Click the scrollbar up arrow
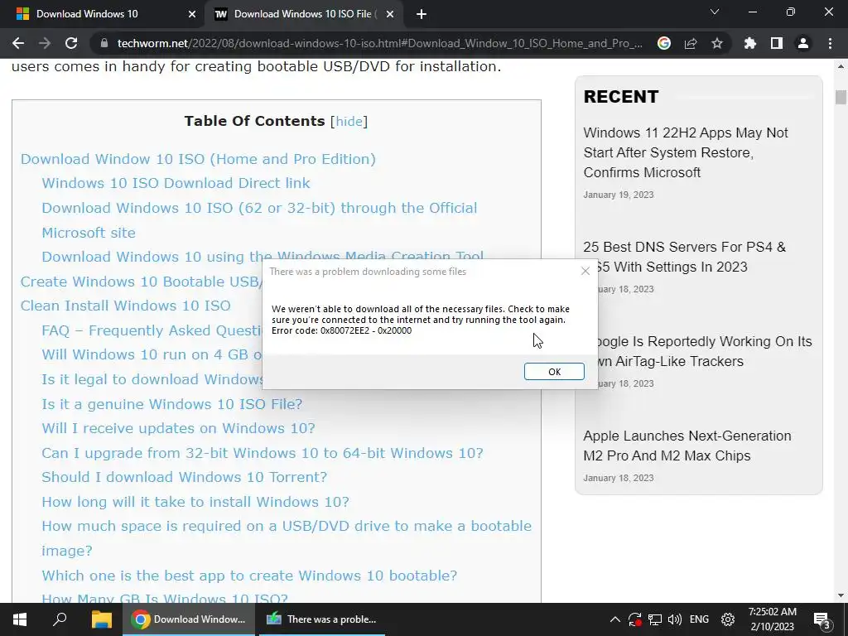This screenshot has height=636, width=848. [841, 66]
